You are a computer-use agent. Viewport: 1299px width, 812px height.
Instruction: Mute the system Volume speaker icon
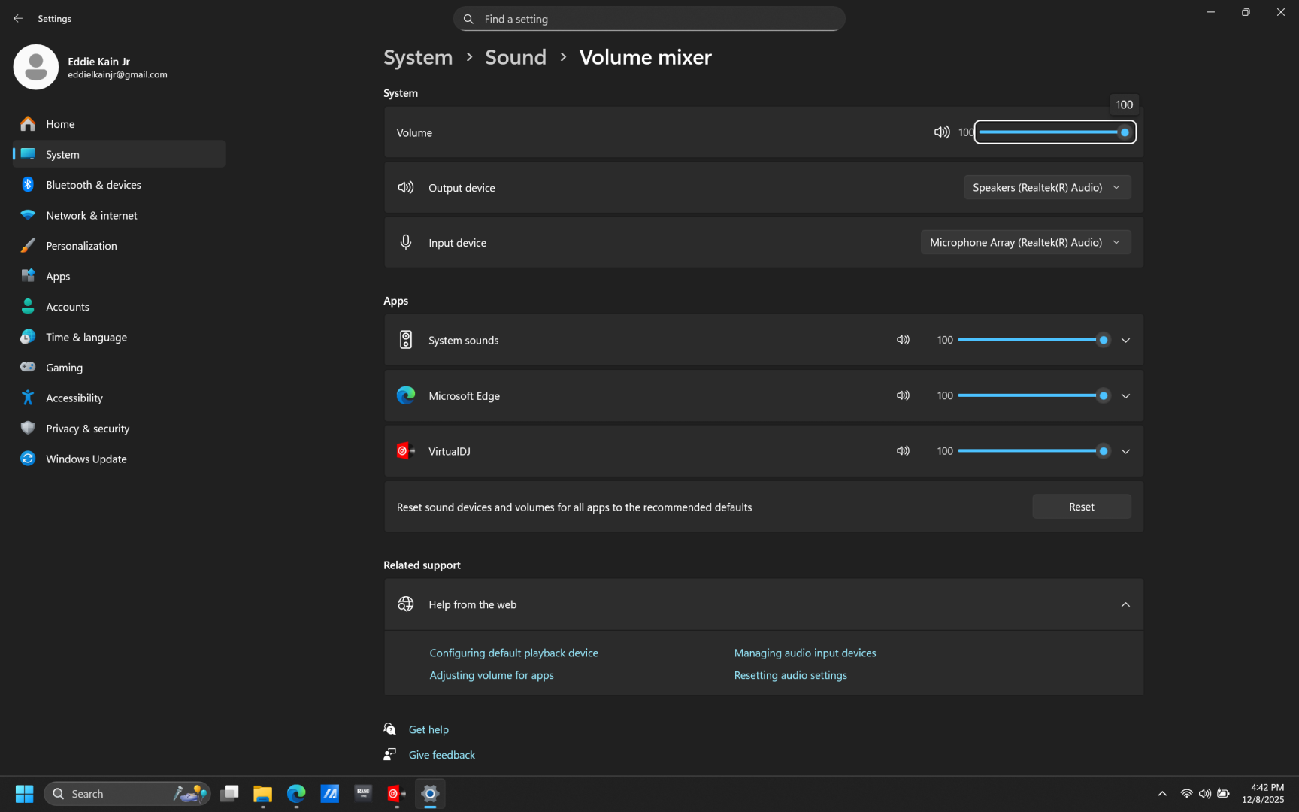click(941, 132)
